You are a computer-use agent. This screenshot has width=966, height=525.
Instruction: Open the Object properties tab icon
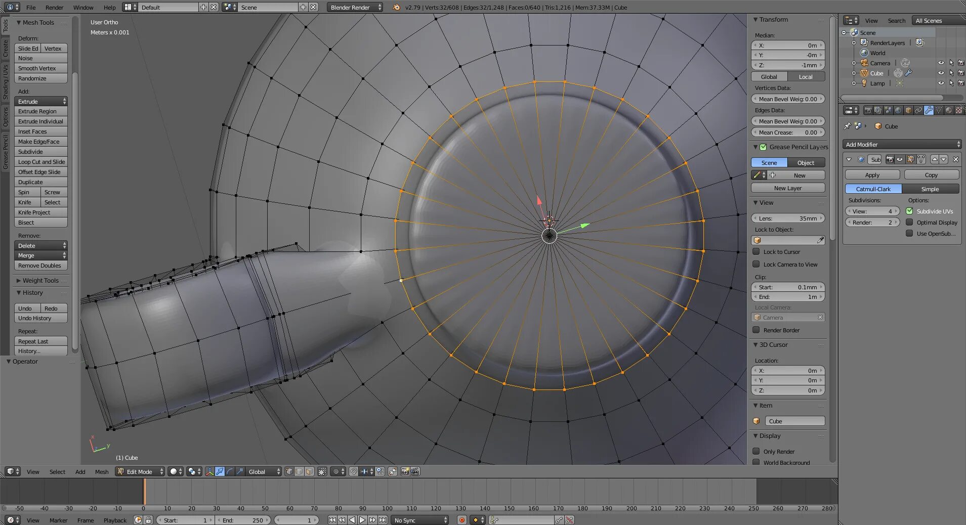point(908,110)
